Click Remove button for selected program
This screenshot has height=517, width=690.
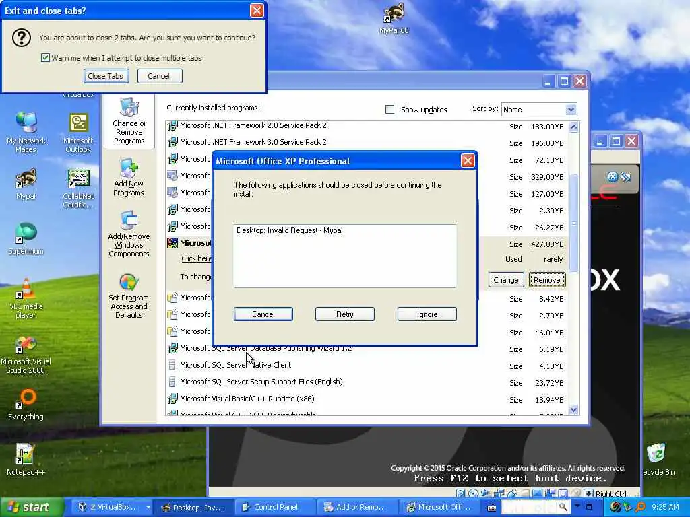(x=547, y=280)
